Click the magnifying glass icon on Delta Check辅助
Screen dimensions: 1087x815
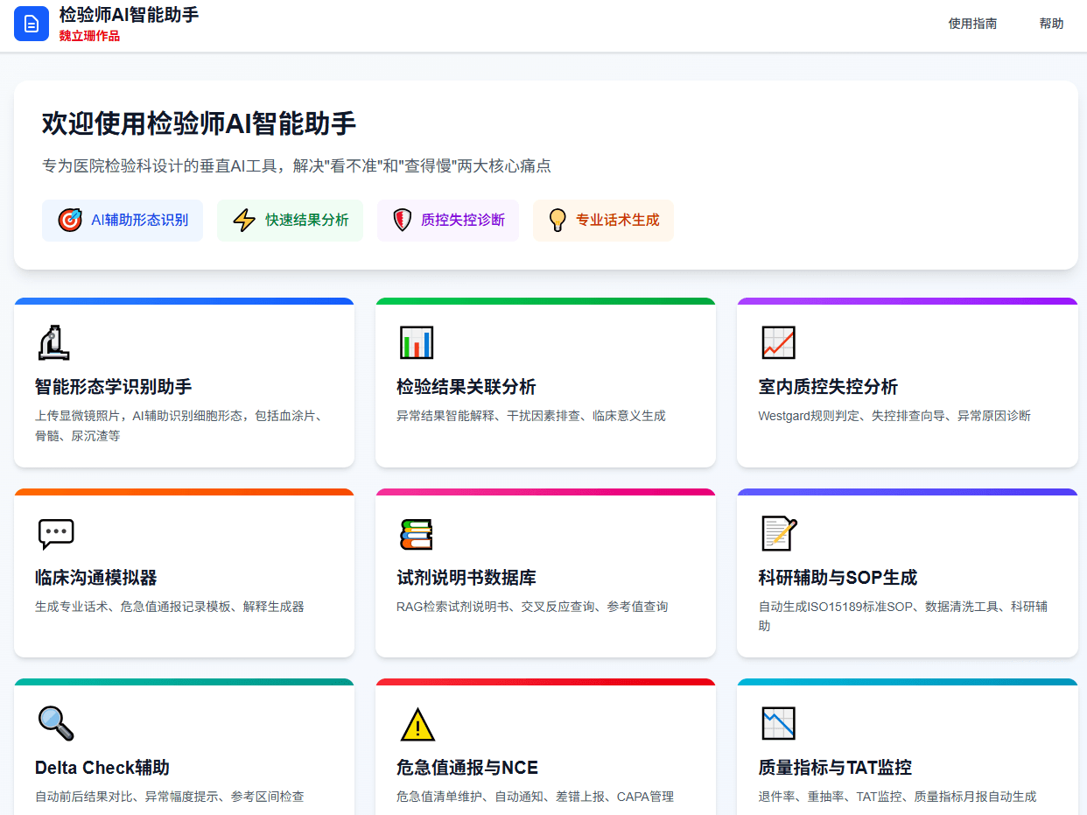coord(55,724)
